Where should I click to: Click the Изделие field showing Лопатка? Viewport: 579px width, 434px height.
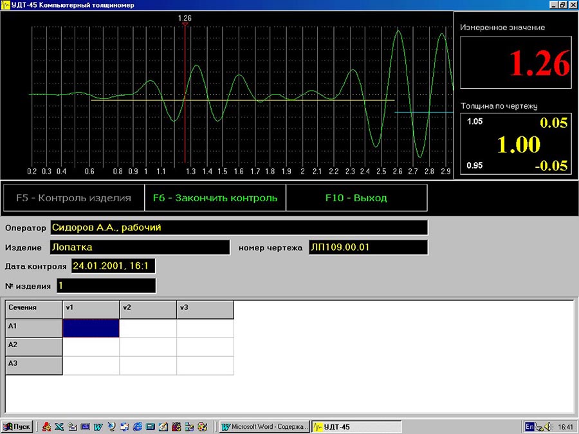[x=140, y=248]
